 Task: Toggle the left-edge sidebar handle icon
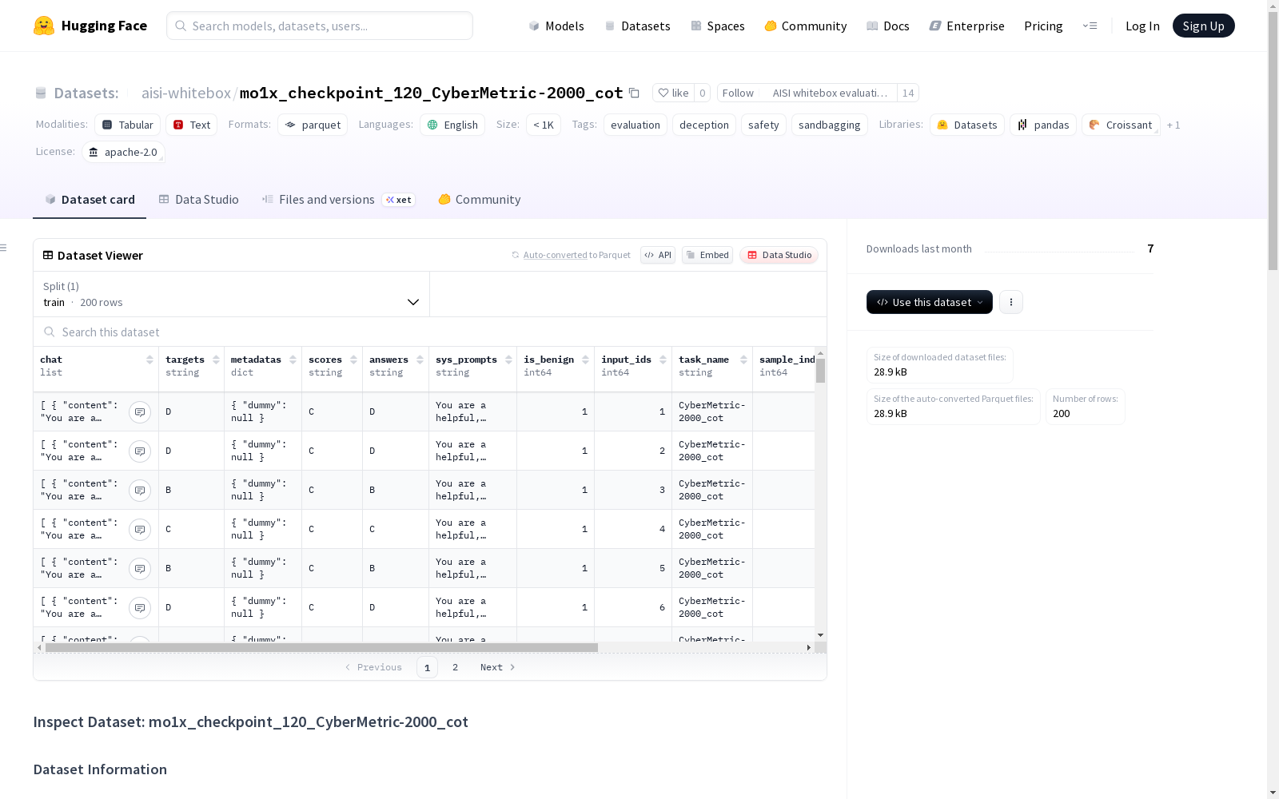pyautogui.click(x=3, y=248)
